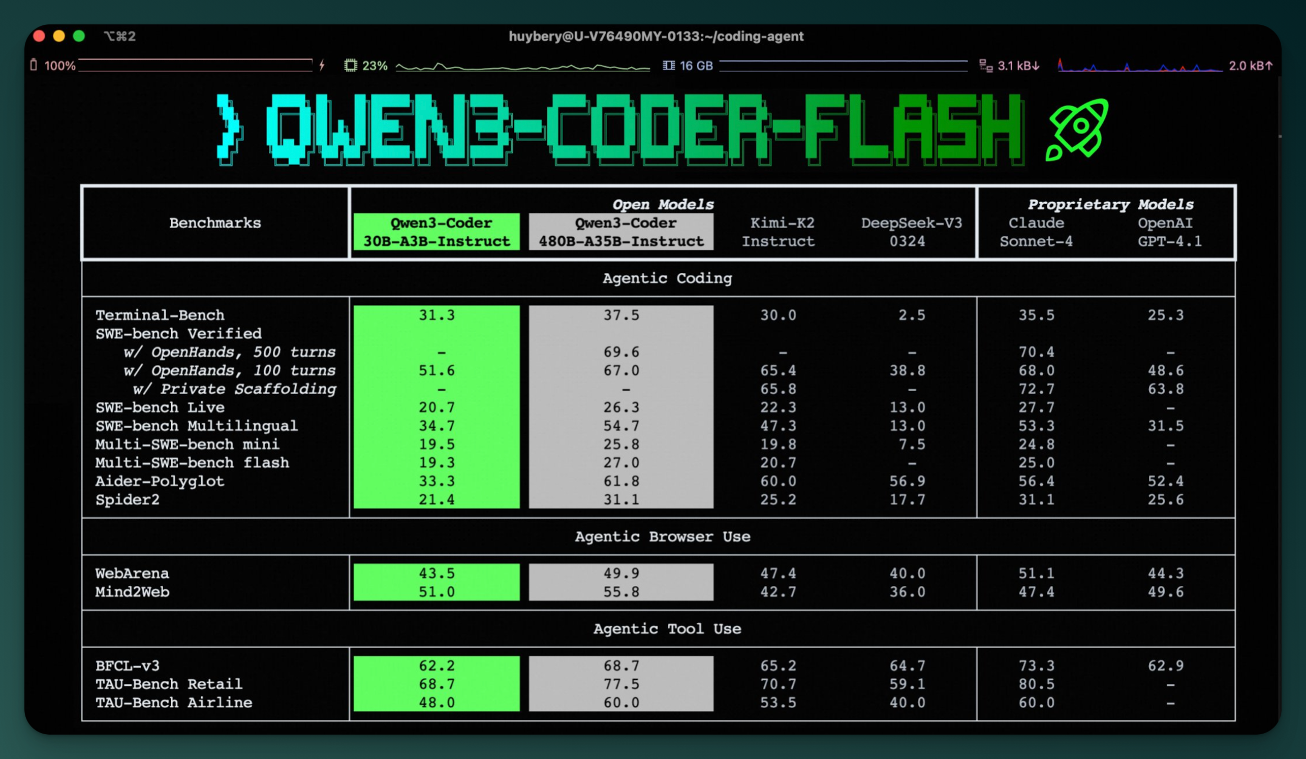Click the 63.8 GPT-4.1 score
This screenshot has height=759, width=1306.
click(1166, 389)
